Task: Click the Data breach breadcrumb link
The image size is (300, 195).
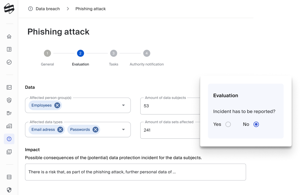Action: (48, 9)
